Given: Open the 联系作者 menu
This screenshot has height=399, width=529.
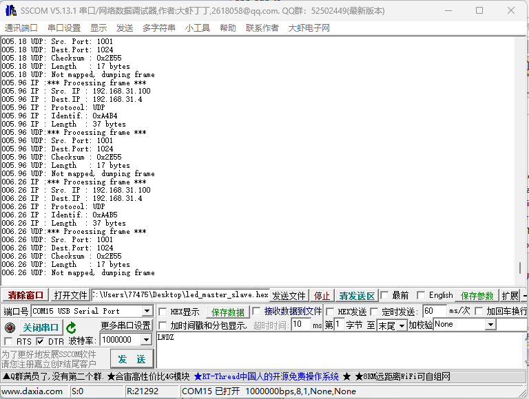Looking at the screenshot, I should 262,28.
